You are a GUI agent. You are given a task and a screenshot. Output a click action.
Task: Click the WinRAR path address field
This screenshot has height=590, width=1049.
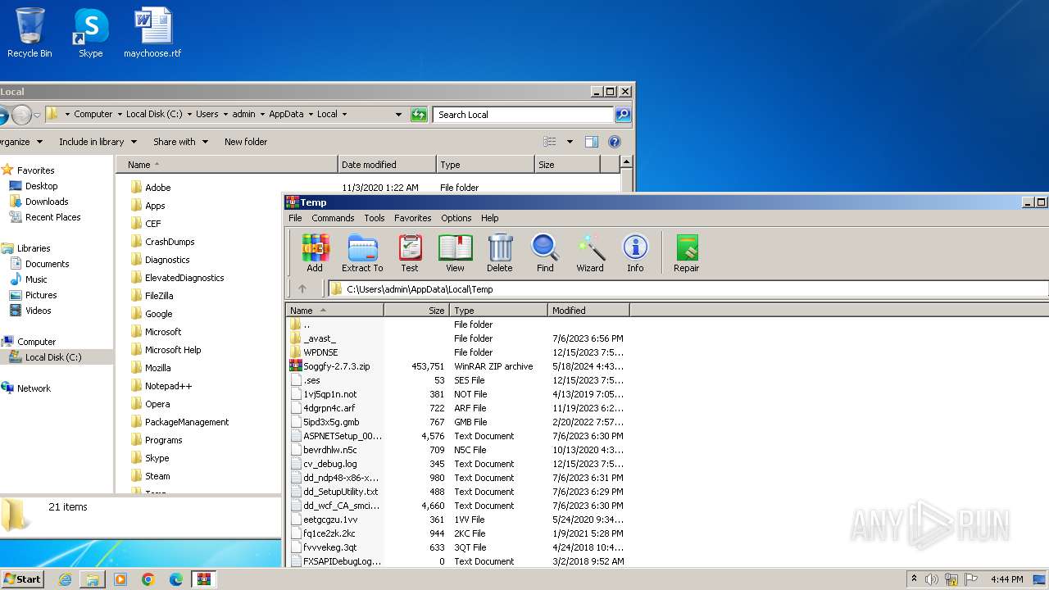pos(688,288)
